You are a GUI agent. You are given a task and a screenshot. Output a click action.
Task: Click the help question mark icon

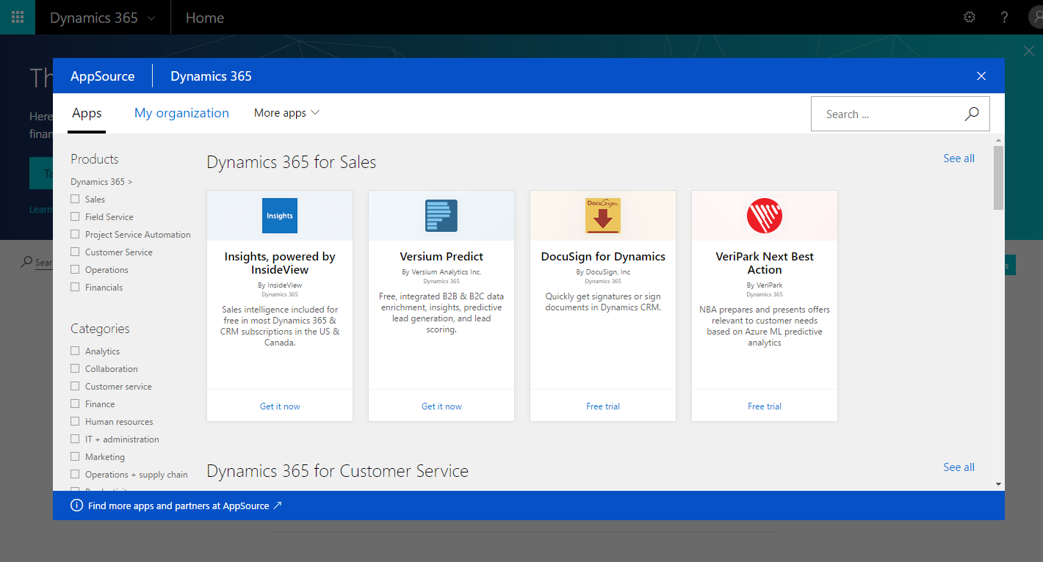tap(1005, 17)
